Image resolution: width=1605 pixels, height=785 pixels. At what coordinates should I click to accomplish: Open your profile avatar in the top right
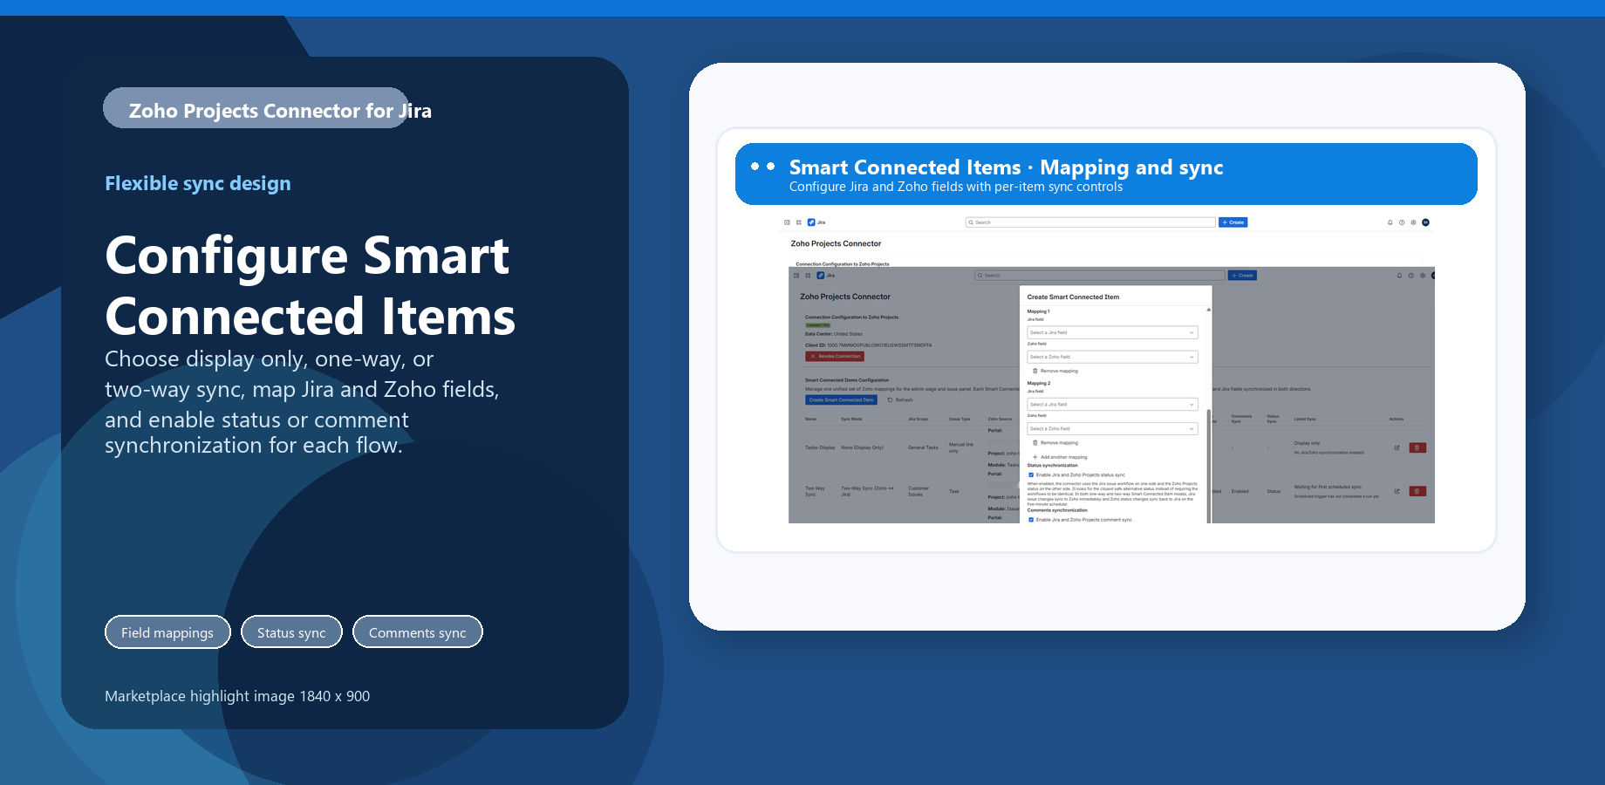(1427, 222)
